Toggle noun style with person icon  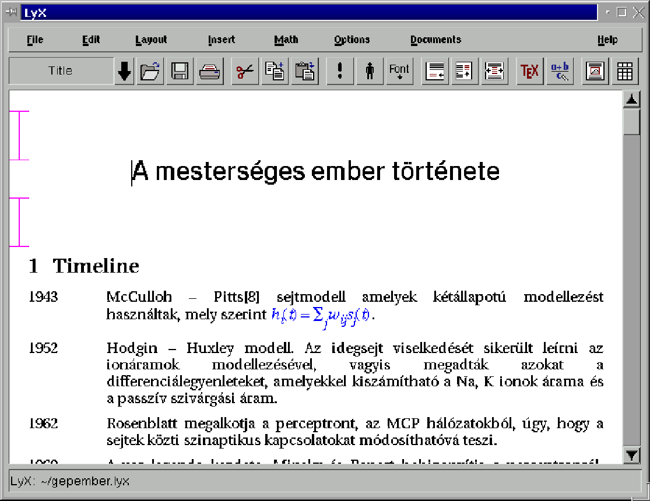point(370,71)
